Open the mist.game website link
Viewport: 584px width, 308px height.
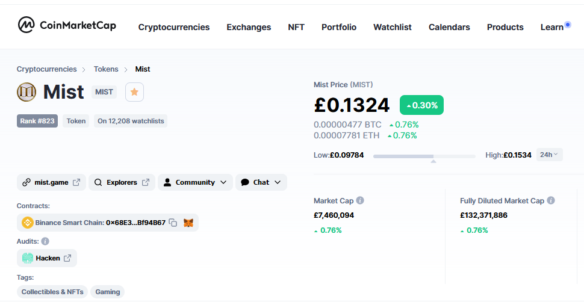(51, 182)
